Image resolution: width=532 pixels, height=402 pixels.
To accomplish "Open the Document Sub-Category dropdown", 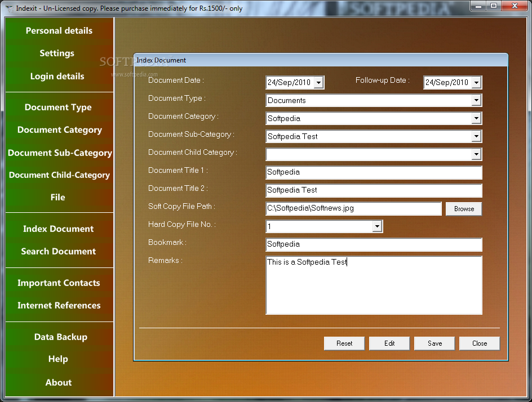I will (476, 136).
